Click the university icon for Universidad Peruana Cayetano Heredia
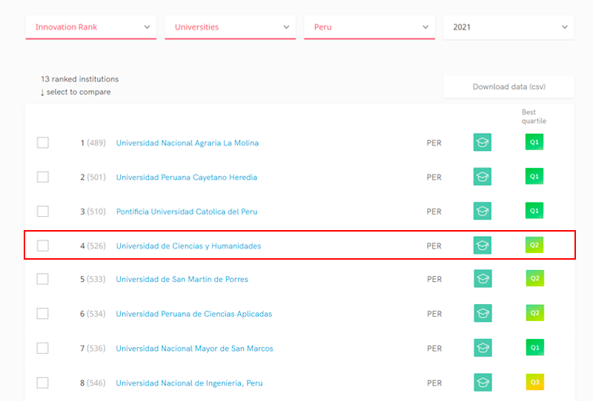This screenshot has width=593, height=401. click(483, 177)
